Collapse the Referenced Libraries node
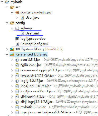 7,54
